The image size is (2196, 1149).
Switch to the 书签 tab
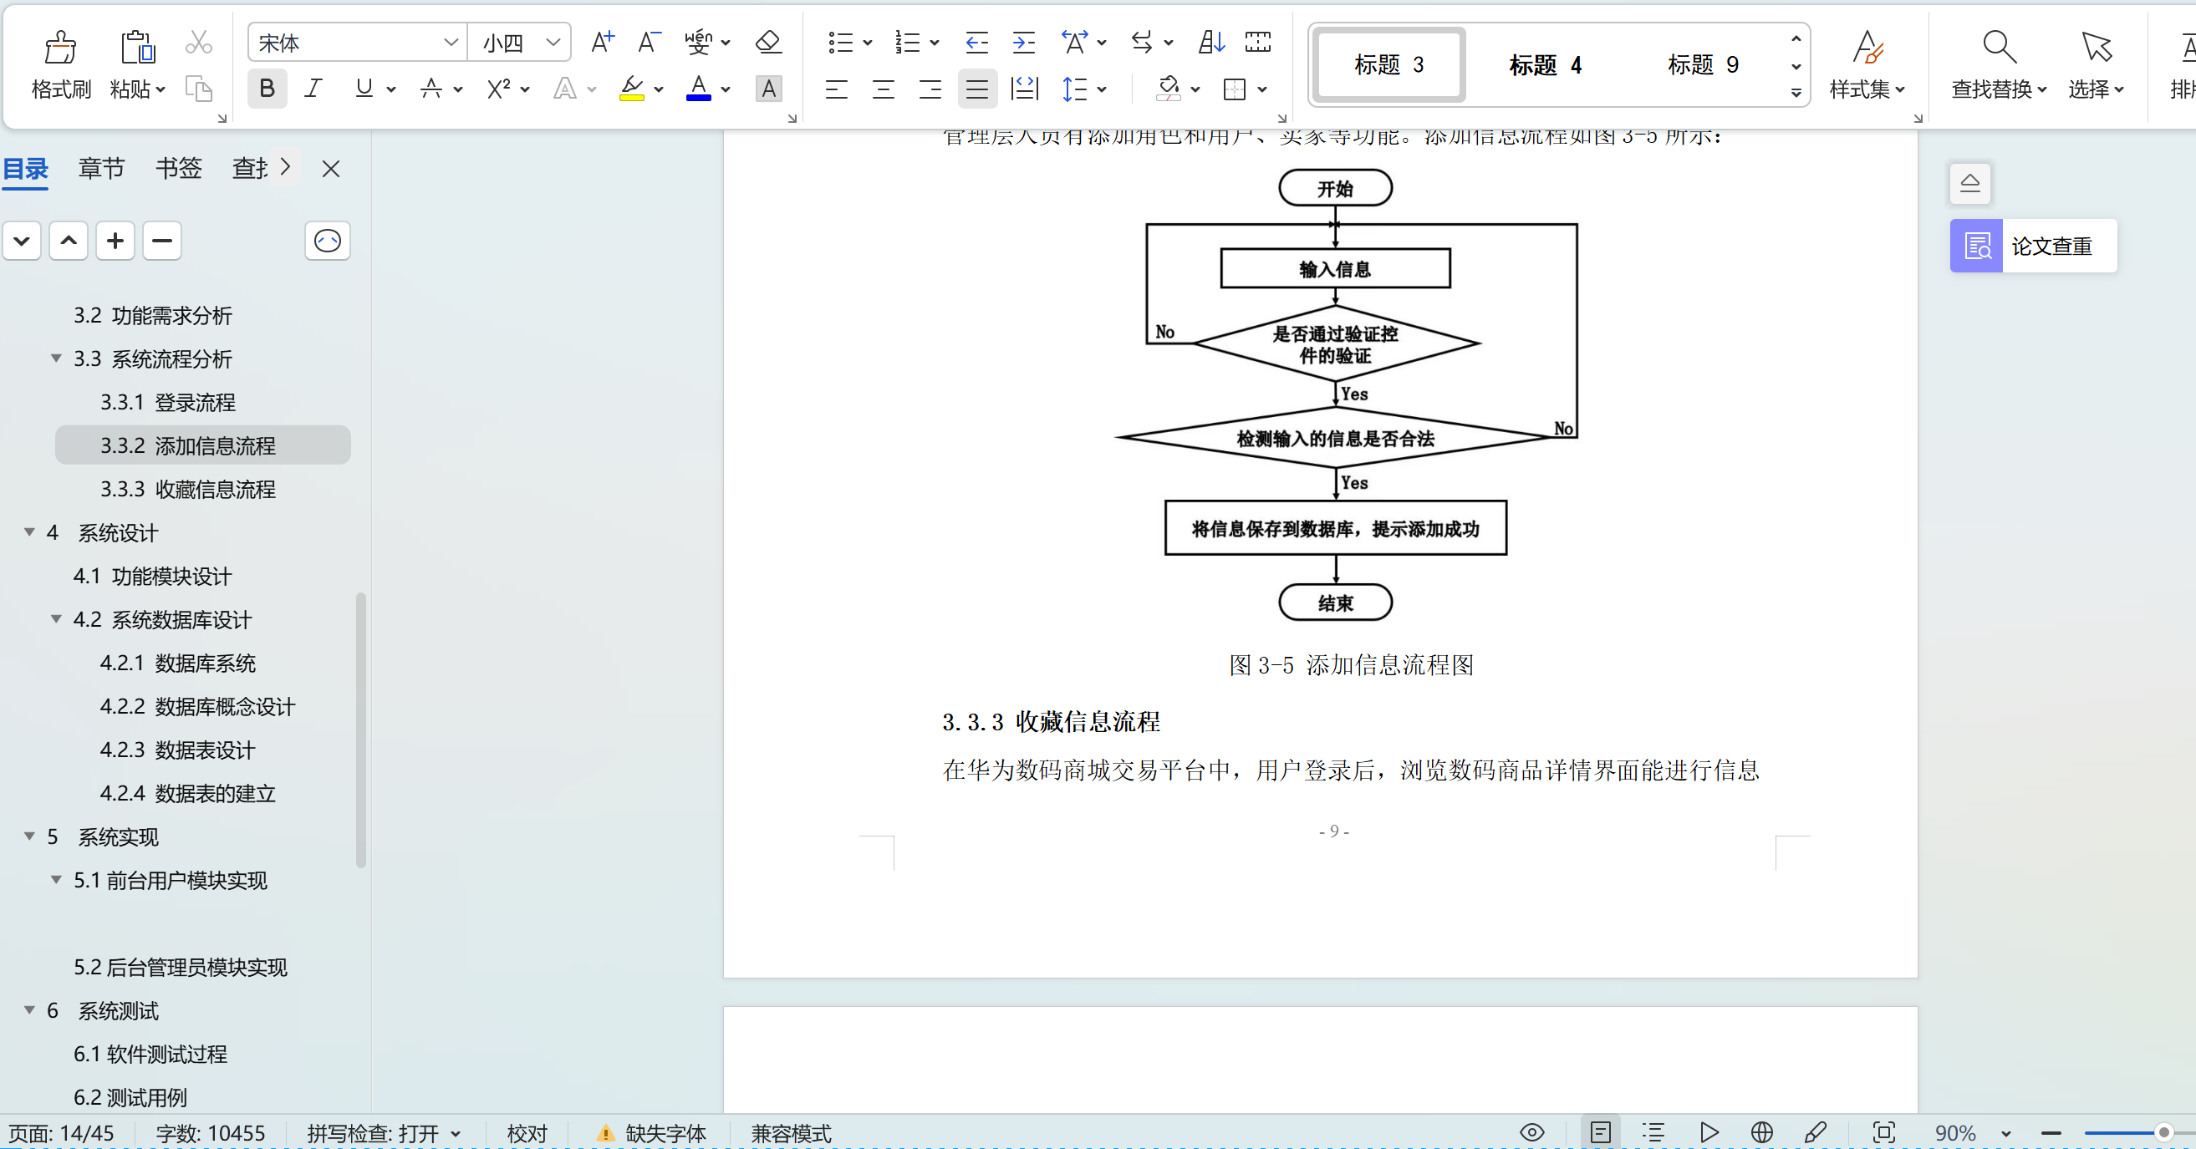point(178,168)
